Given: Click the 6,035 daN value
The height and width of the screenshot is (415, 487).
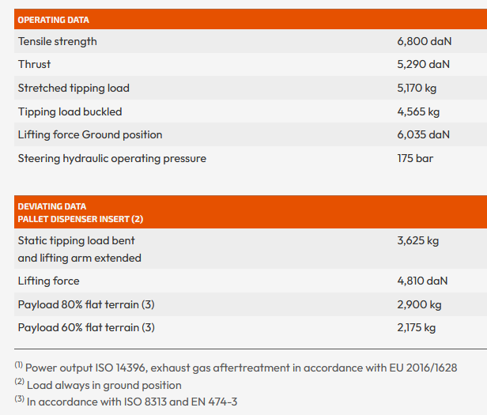Looking at the screenshot, I should point(423,134).
